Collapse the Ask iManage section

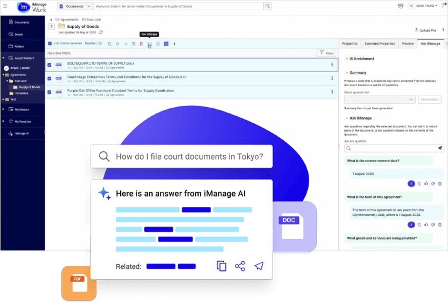click(347, 118)
